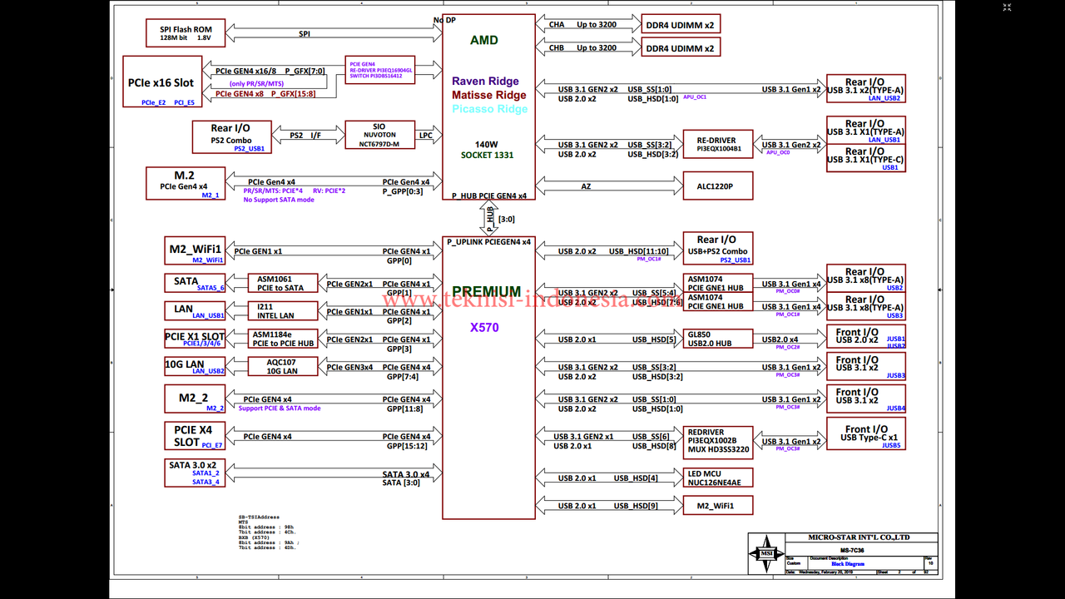Click the SB-TSI Address note text
The image size is (1065, 599).
click(259, 517)
